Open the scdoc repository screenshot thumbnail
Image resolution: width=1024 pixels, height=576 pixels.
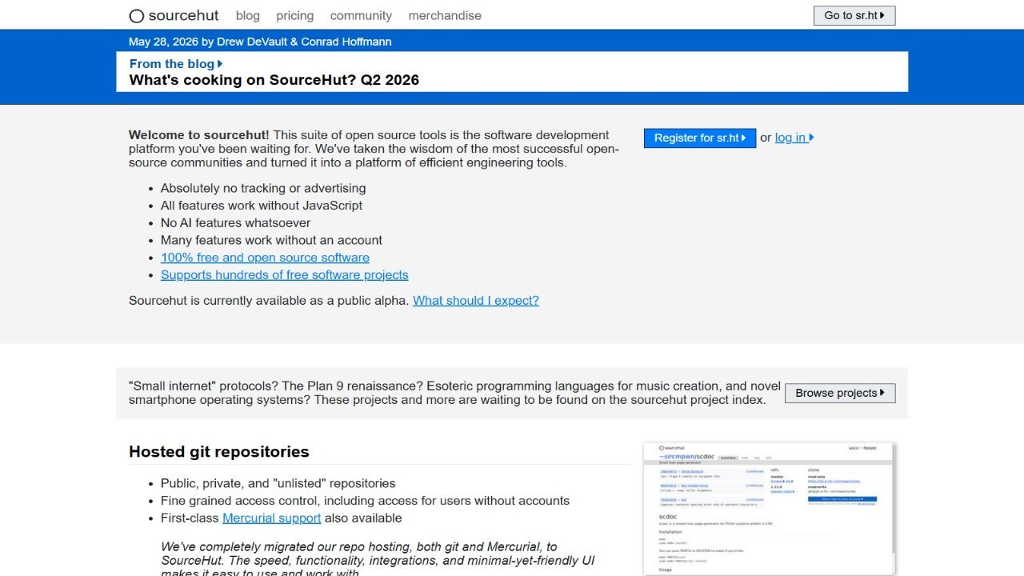[770, 509]
